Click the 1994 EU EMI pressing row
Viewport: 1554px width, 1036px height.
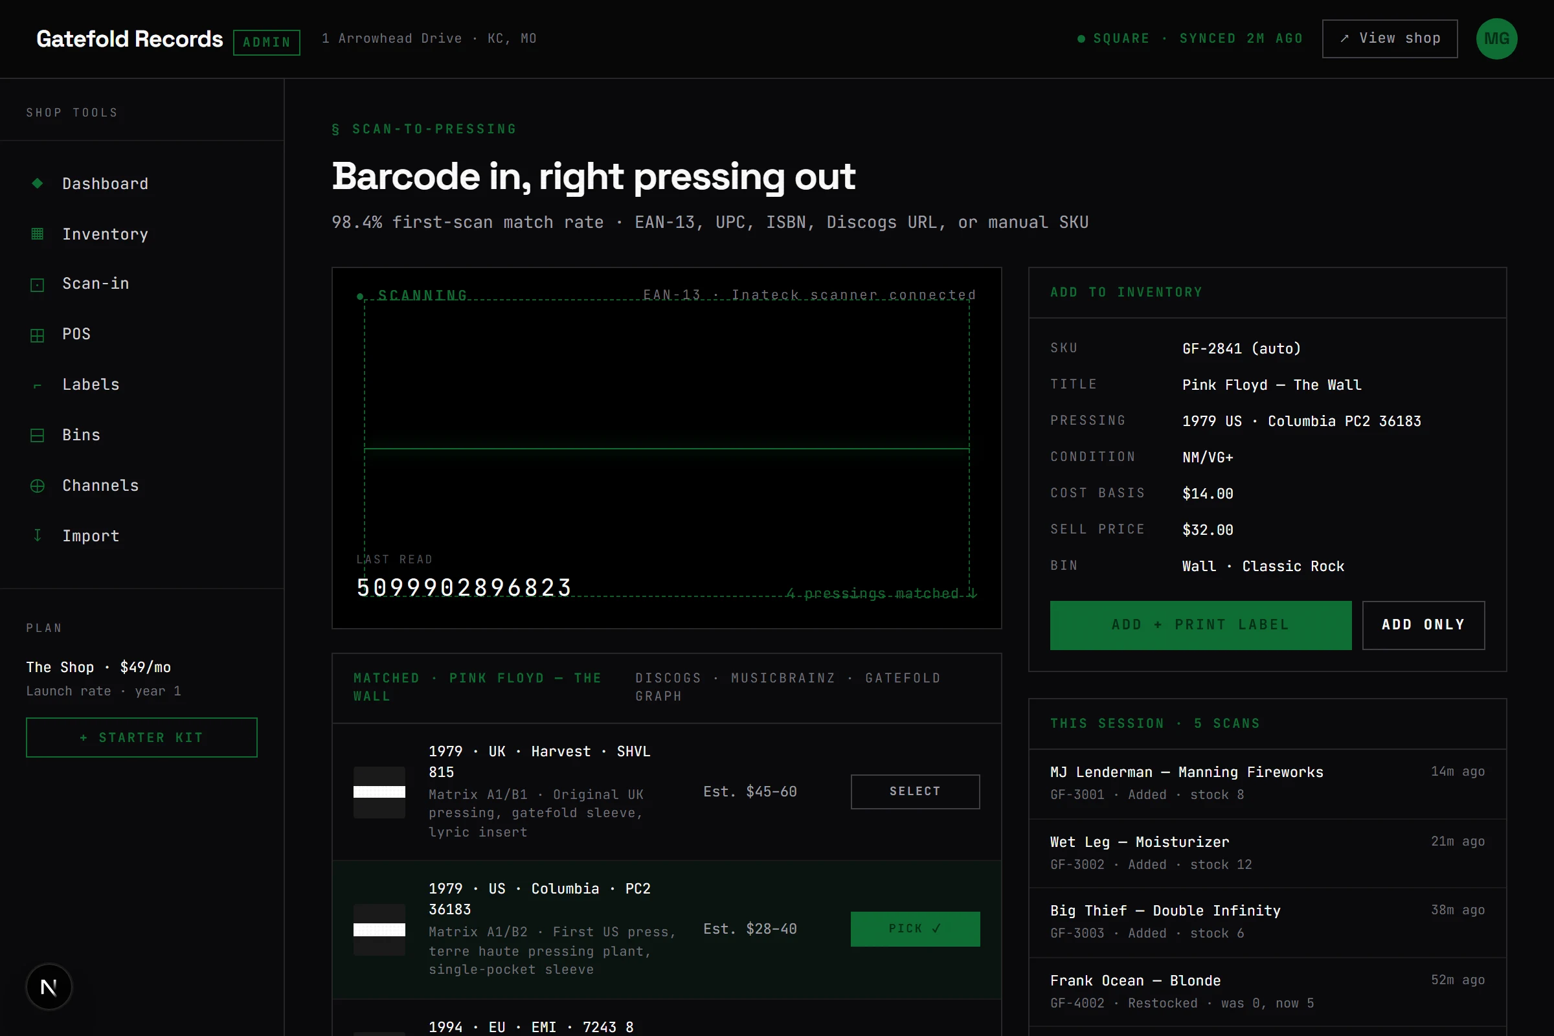pyautogui.click(x=667, y=1018)
